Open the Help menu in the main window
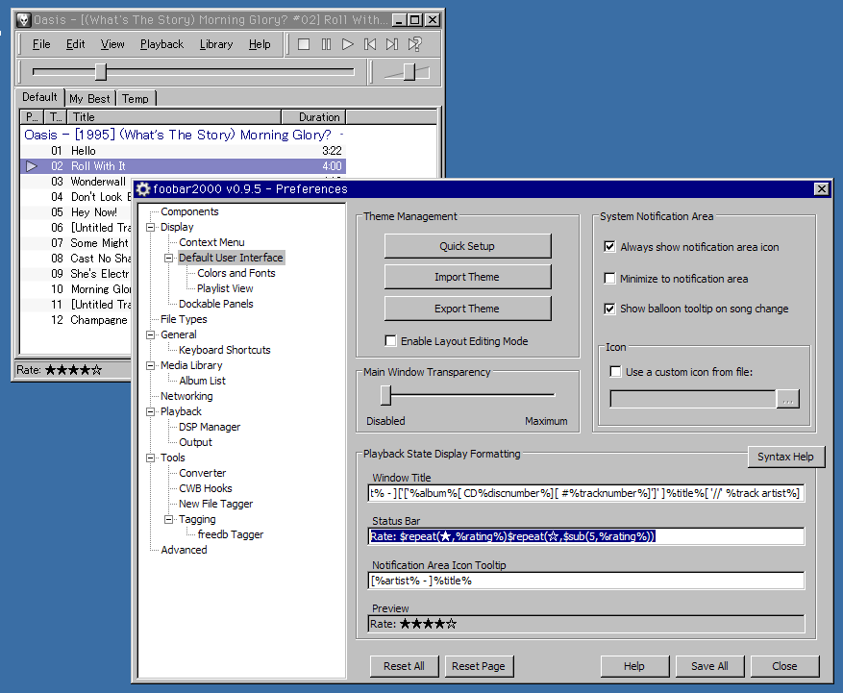The image size is (843, 693). (x=260, y=44)
